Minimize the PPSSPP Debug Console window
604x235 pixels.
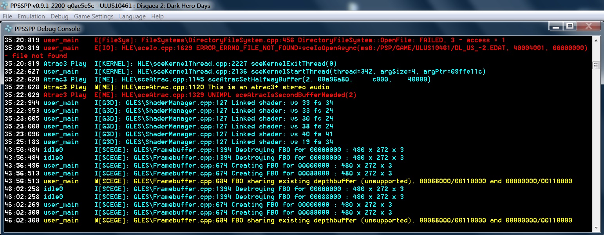click(555, 26)
